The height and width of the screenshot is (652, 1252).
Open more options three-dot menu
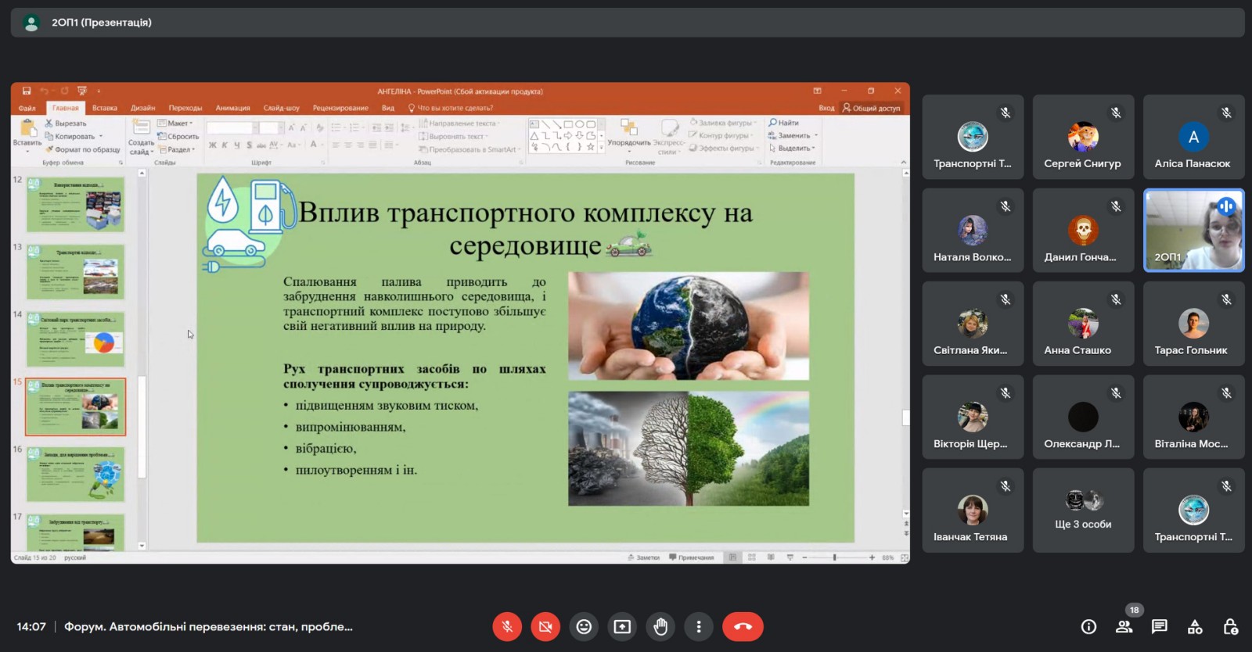699,626
